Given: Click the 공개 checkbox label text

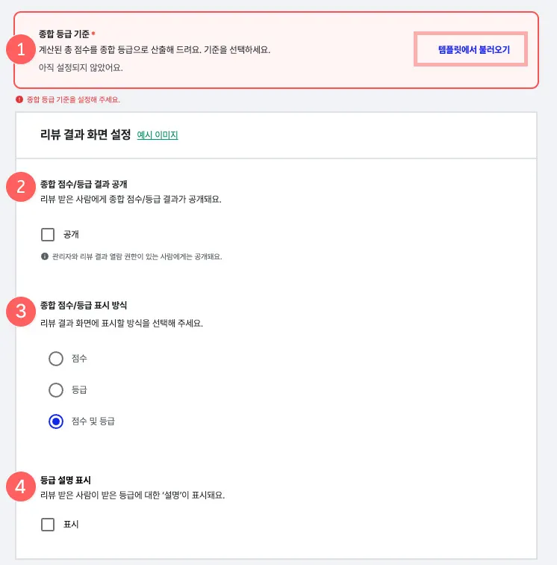Looking at the screenshot, I should coord(71,235).
